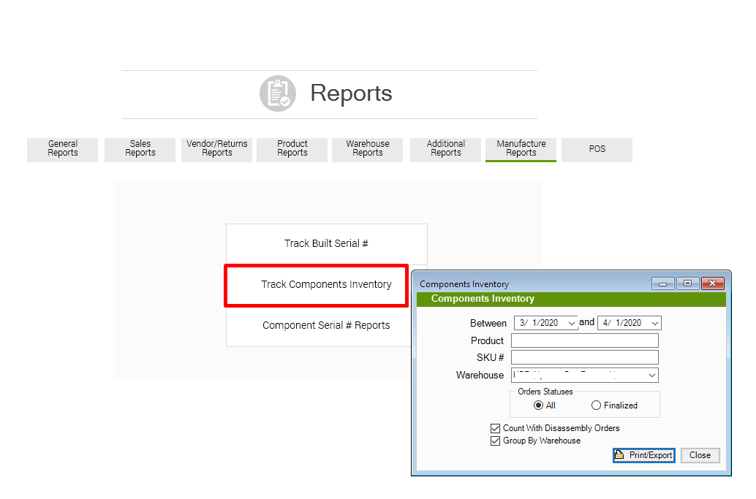The width and height of the screenshot is (756, 499).
Task: Click the Reports clipboard icon
Action: 278,94
